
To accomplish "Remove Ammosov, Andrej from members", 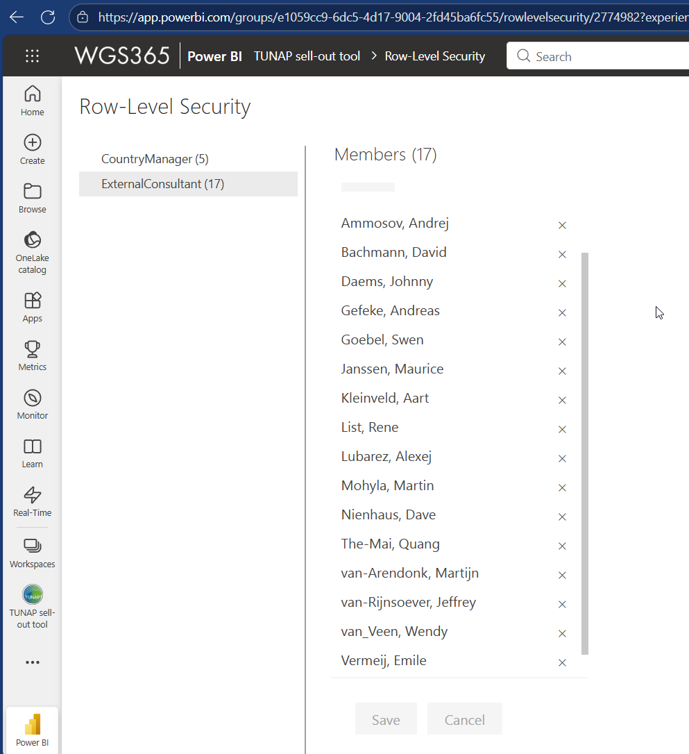I will (x=562, y=225).
